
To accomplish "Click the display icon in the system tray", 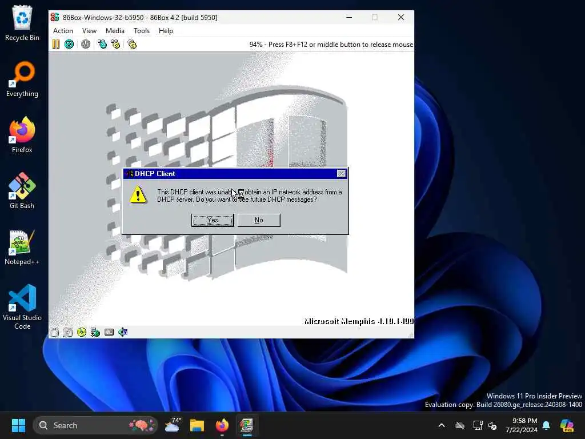I will click(x=478, y=425).
